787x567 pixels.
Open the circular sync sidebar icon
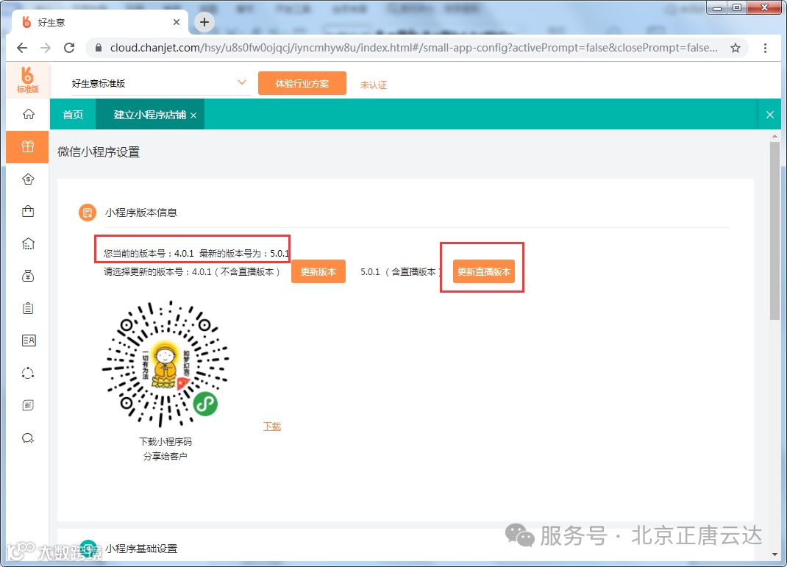pyautogui.click(x=28, y=373)
